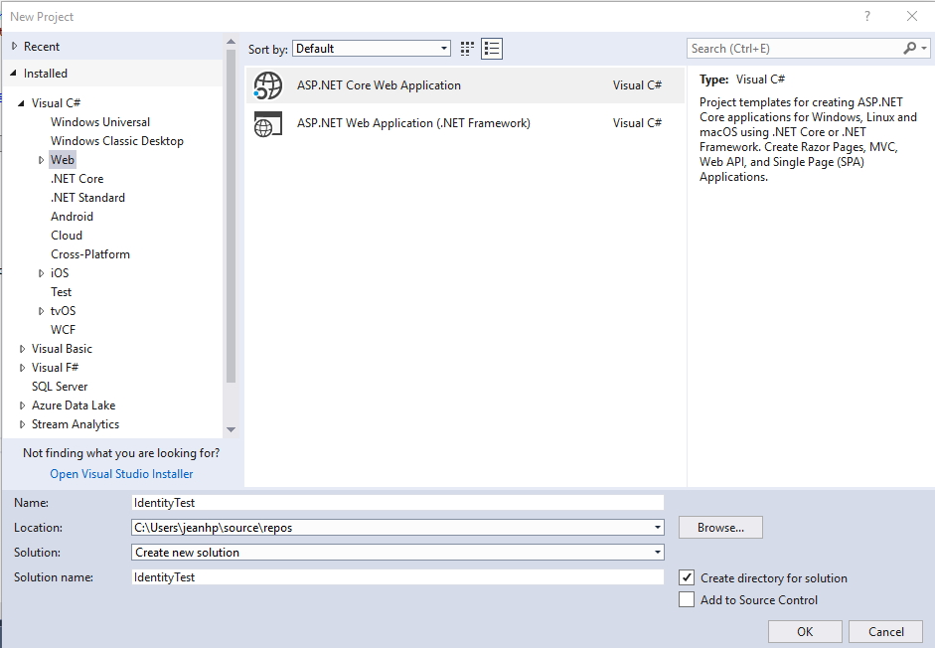
Task: Expand the tvOS node arrow
Action: pos(41,311)
